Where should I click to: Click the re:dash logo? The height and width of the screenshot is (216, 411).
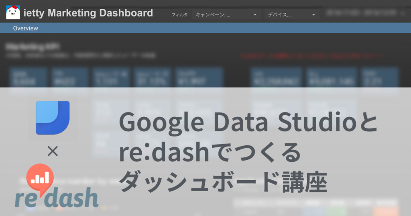[56, 186]
